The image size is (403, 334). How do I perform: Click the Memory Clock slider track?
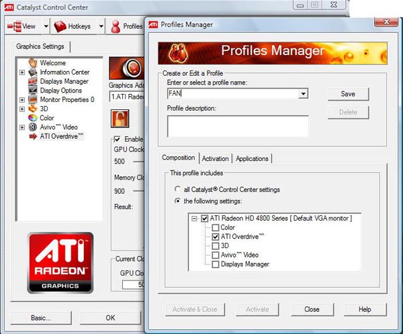139,191
